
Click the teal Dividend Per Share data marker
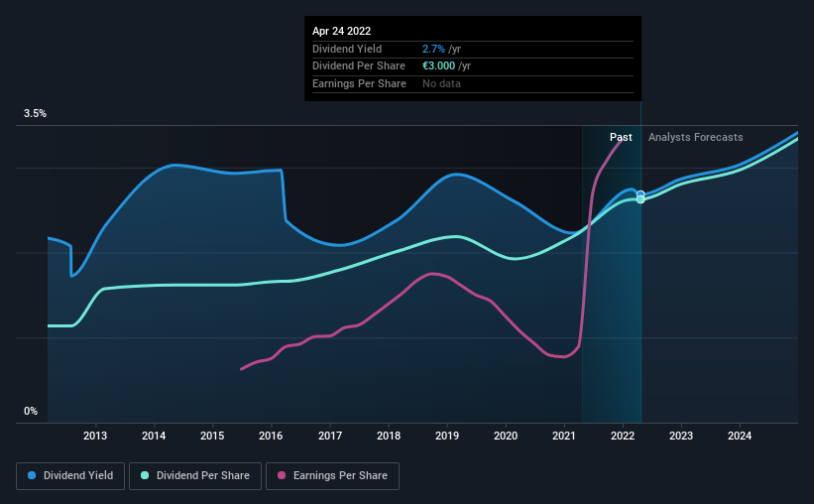pos(640,199)
